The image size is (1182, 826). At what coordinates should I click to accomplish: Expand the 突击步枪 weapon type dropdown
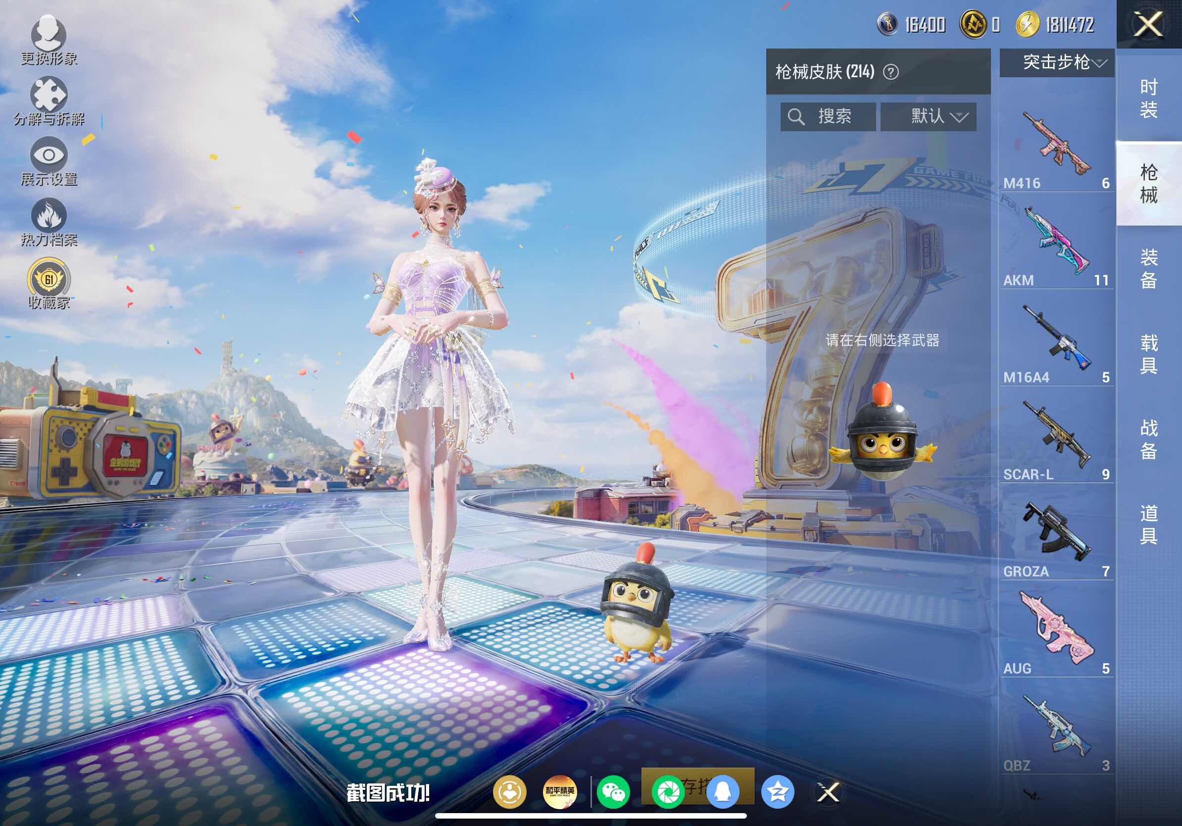click(1057, 63)
